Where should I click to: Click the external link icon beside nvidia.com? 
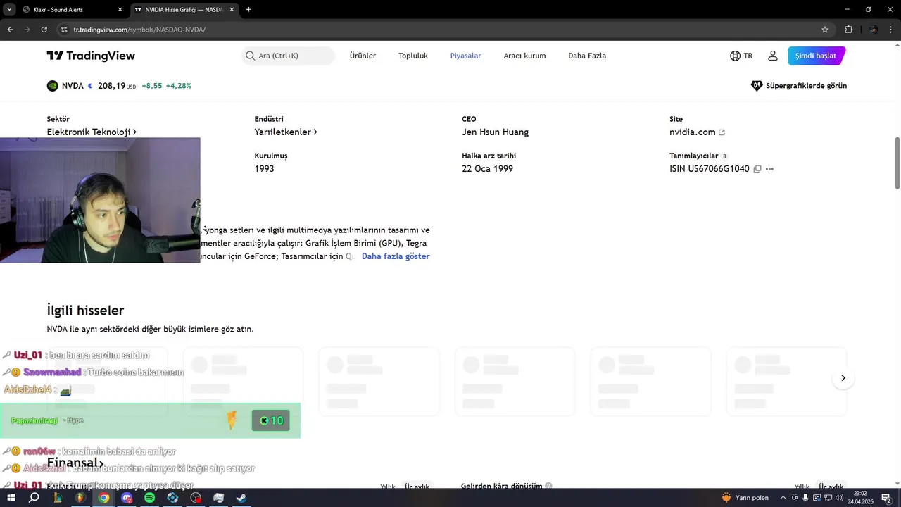coord(722,132)
